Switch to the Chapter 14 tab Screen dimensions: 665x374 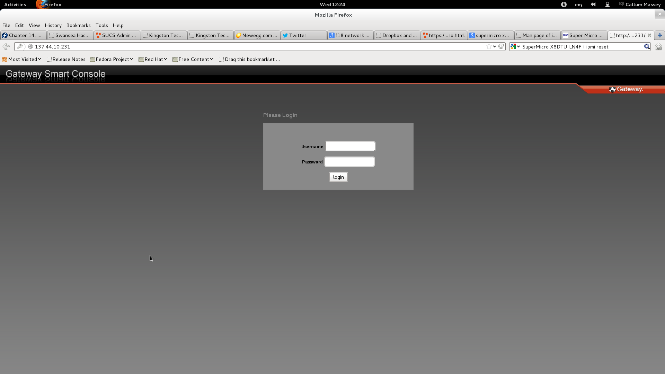point(24,35)
